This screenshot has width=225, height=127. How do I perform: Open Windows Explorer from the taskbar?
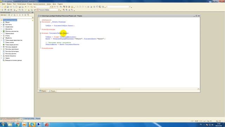[x=10, y=125]
